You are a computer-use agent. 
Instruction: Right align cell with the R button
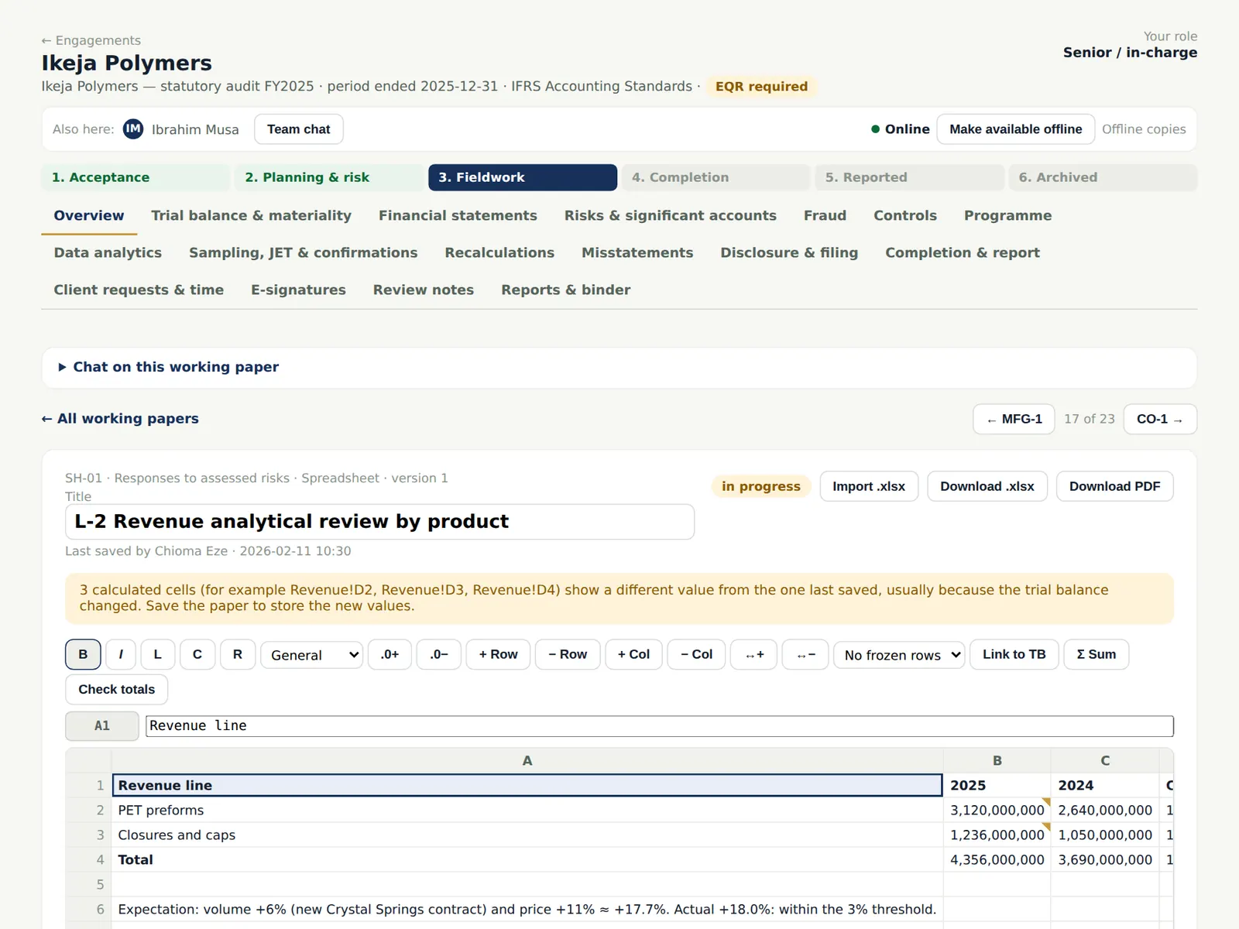(x=238, y=654)
